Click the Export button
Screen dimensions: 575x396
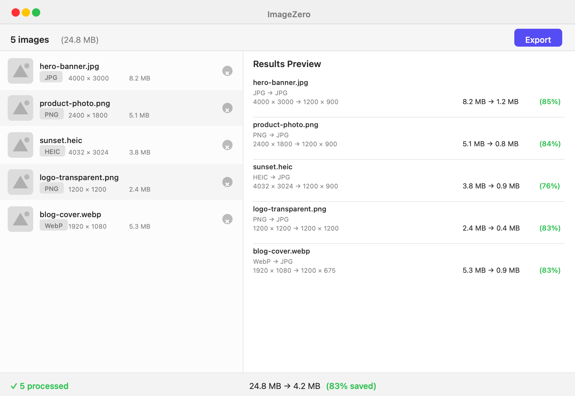point(538,38)
